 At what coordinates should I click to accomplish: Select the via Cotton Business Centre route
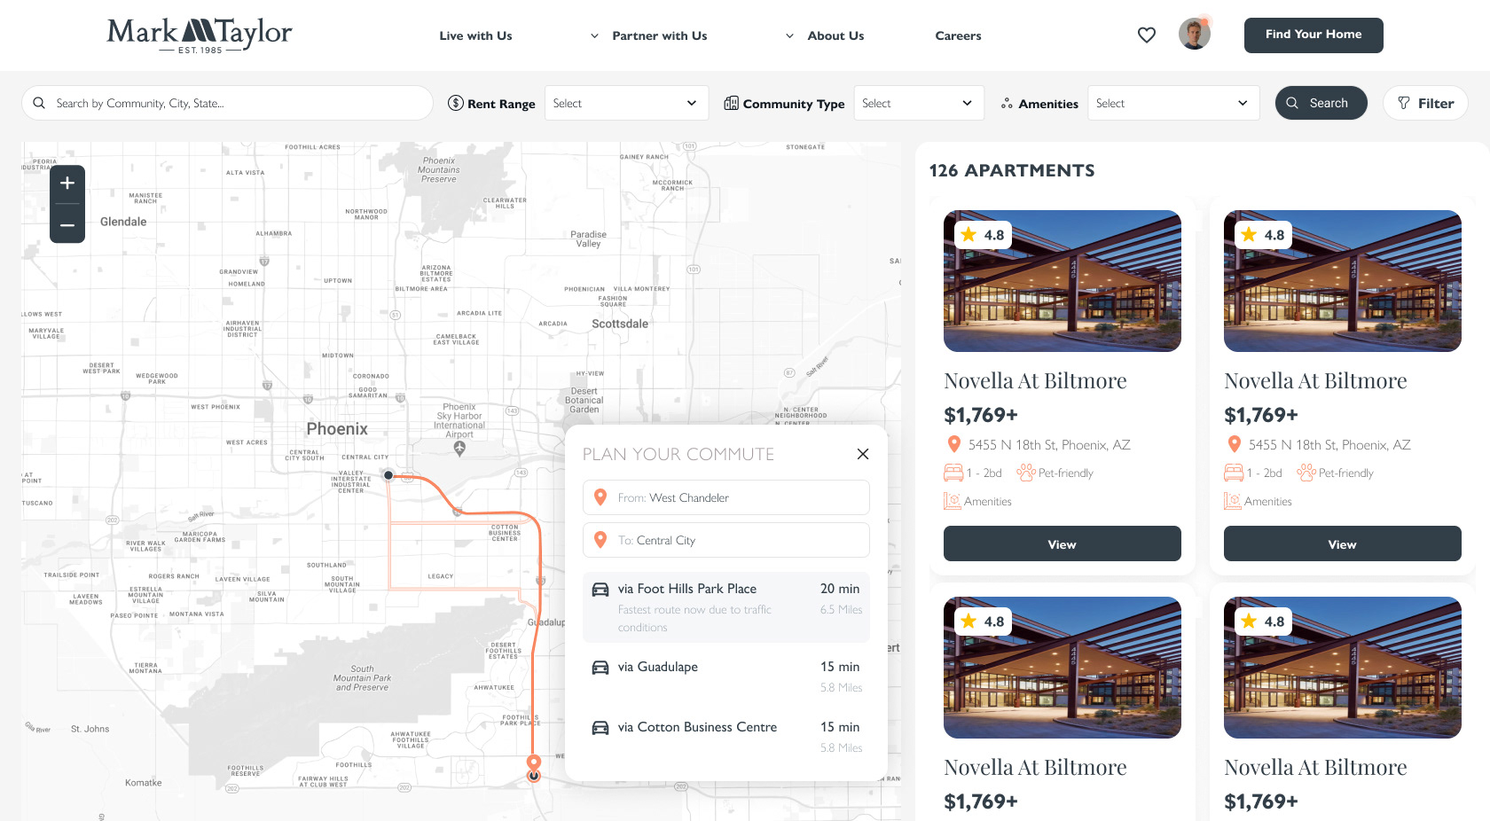[726, 737]
